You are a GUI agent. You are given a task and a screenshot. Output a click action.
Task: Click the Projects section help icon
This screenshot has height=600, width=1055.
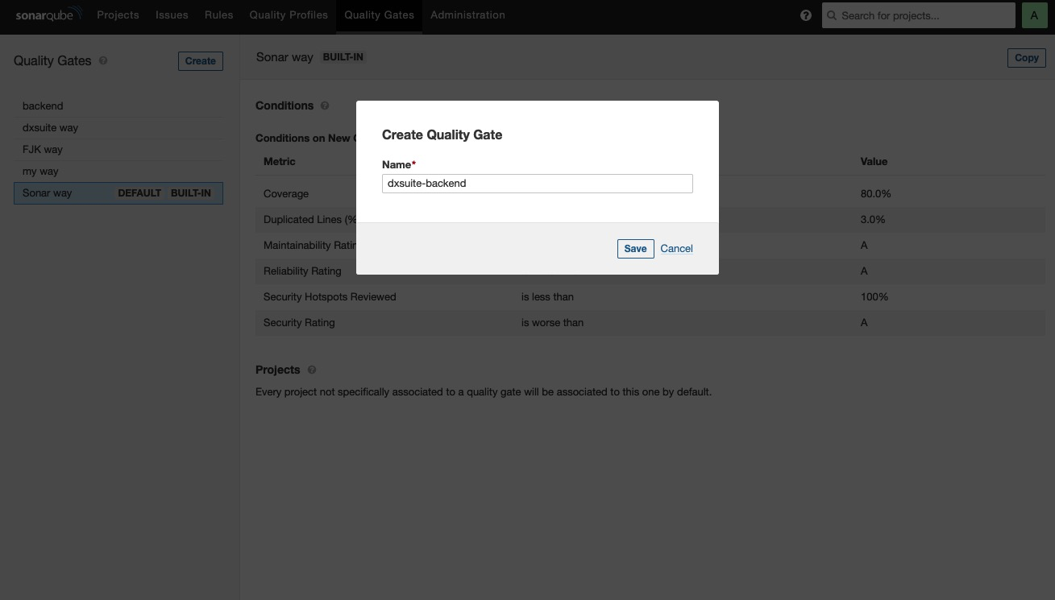(x=312, y=370)
